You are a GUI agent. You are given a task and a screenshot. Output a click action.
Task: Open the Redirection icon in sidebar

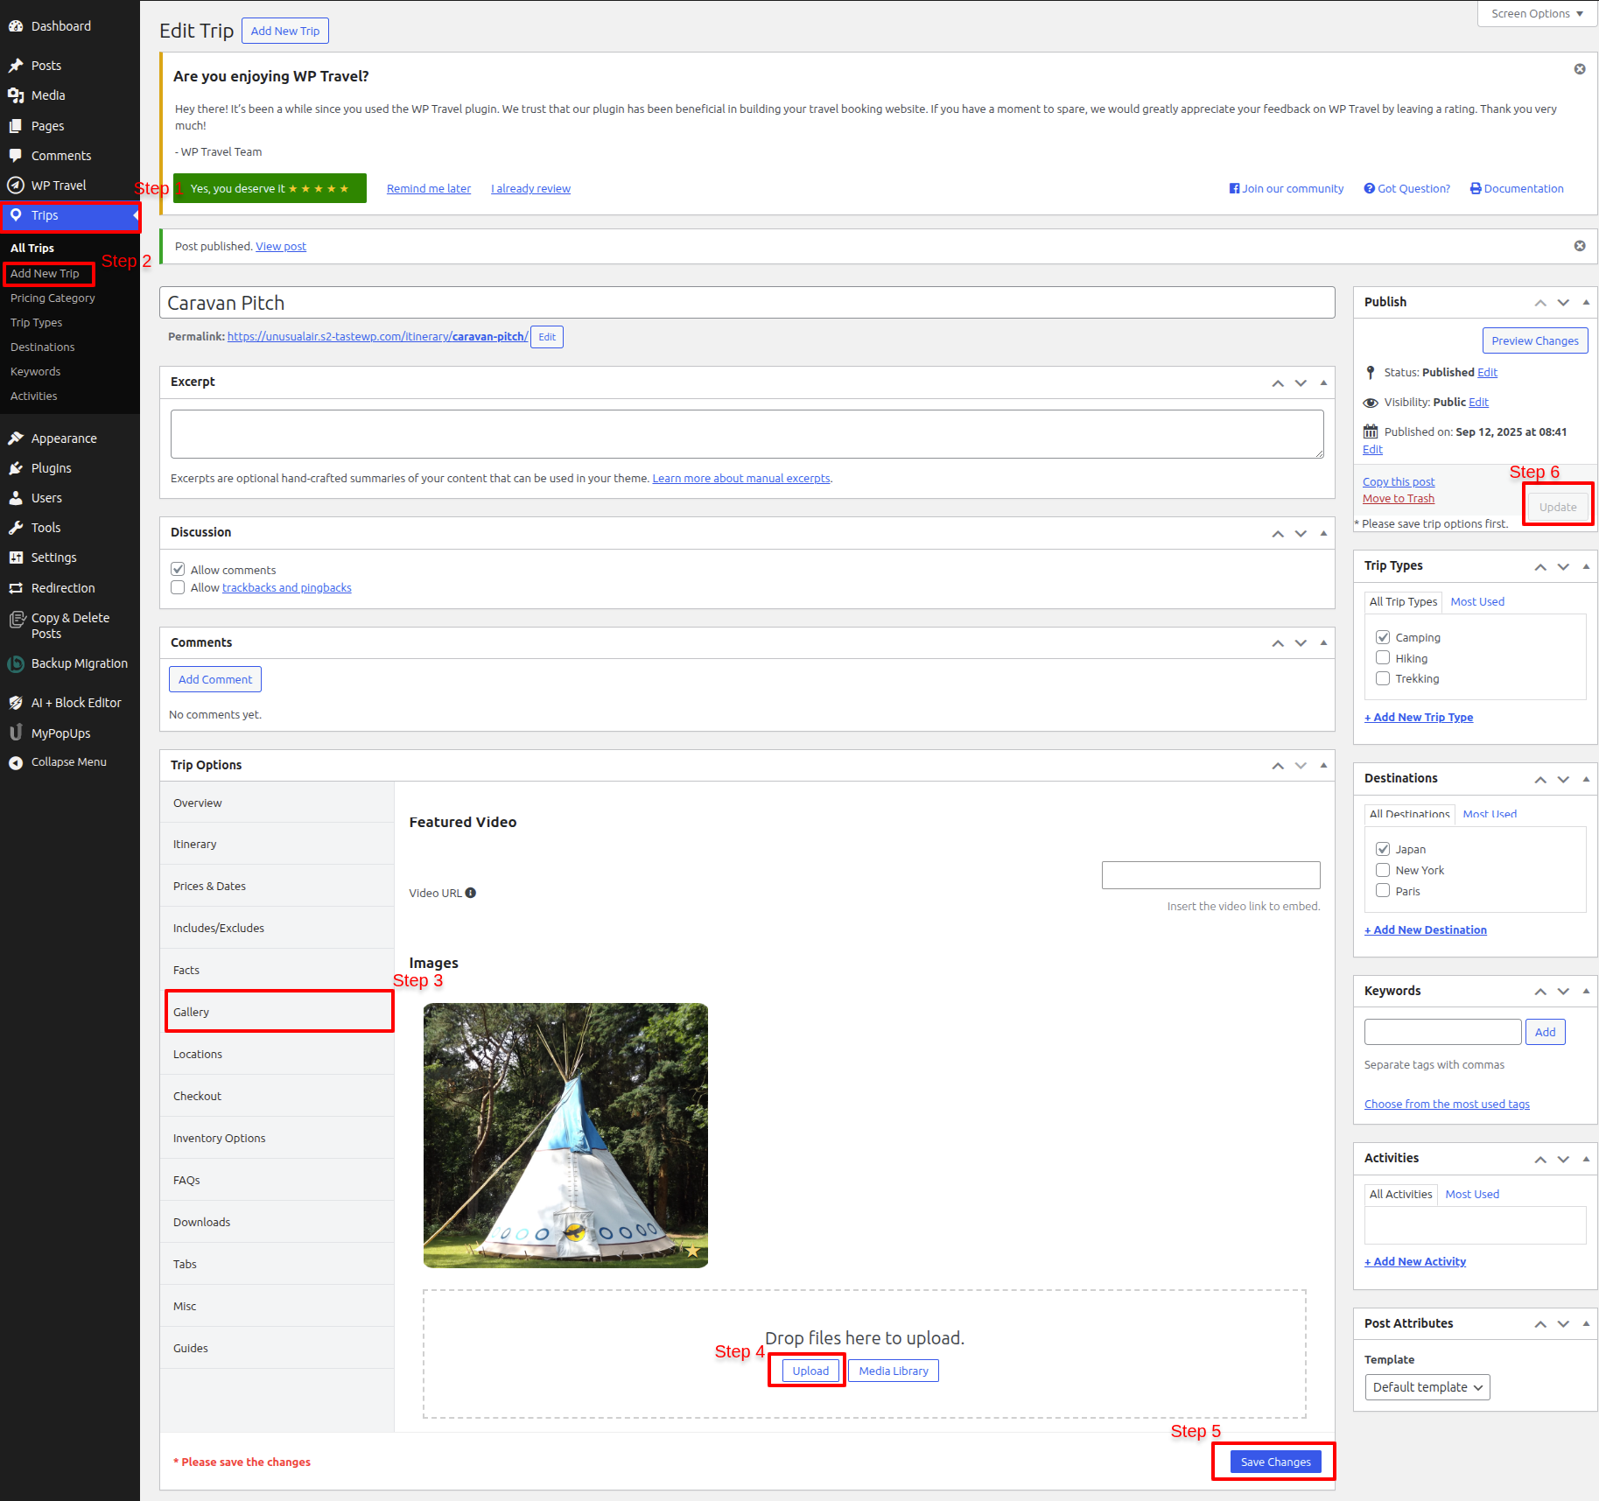(x=16, y=588)
